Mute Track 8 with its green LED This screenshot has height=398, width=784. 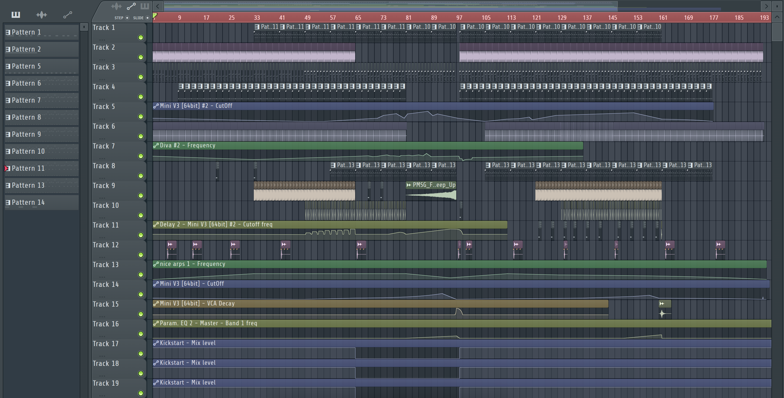pos(141,176)
